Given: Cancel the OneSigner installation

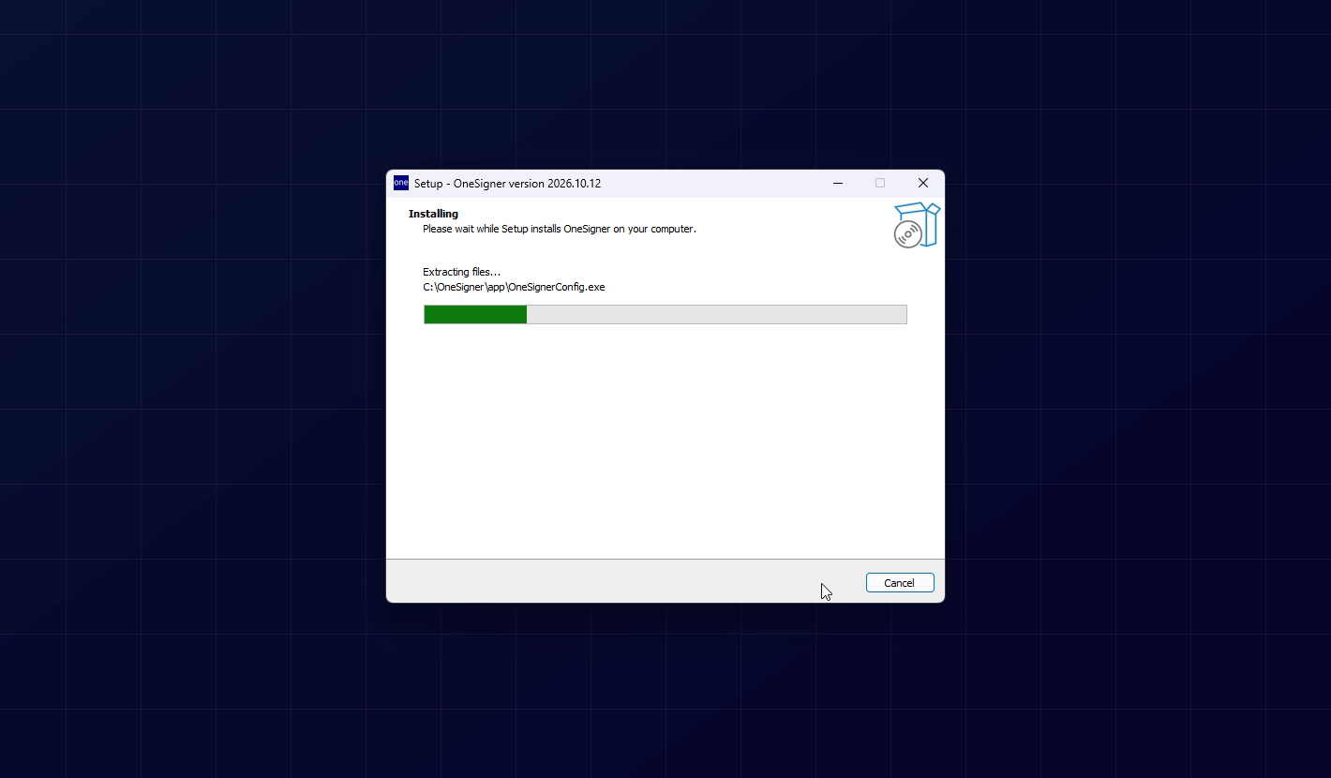Looking at the screenshot, I should tap(900, 583).
